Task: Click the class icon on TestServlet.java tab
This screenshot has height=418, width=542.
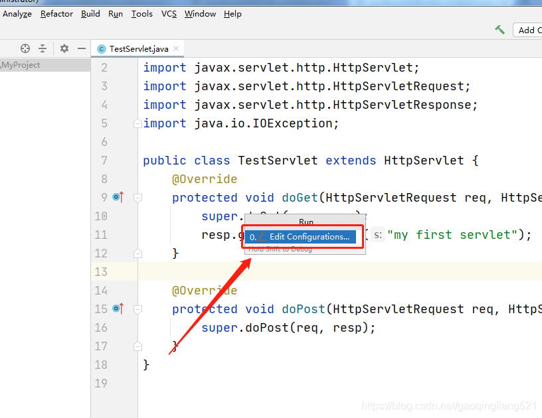Action: point(101,48)
